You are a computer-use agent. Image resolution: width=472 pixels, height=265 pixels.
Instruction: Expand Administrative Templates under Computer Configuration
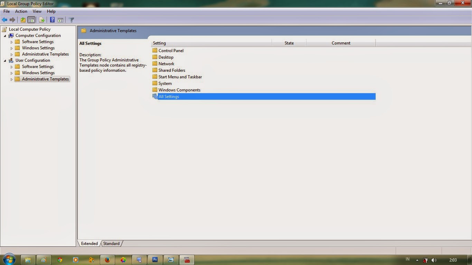[x=11, y=55]
